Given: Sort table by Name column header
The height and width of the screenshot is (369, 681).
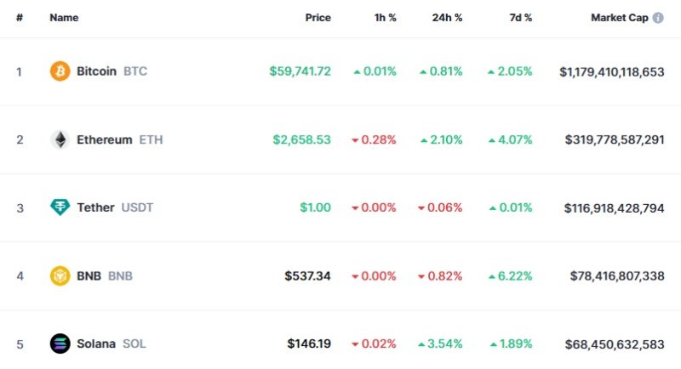Looking at the screenshot, I should tap(64, 18).
